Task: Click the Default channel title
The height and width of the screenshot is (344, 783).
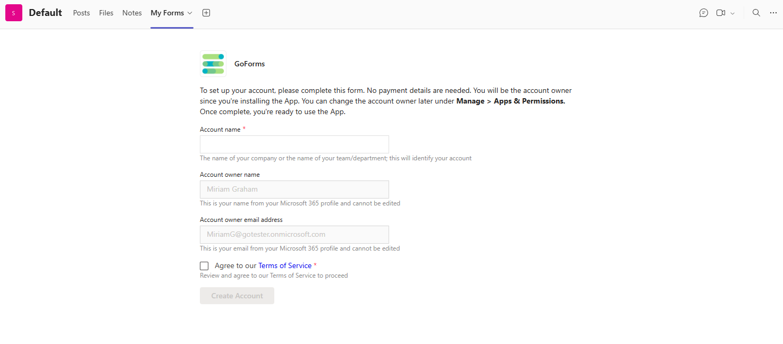Action: (x=45, y=13)
